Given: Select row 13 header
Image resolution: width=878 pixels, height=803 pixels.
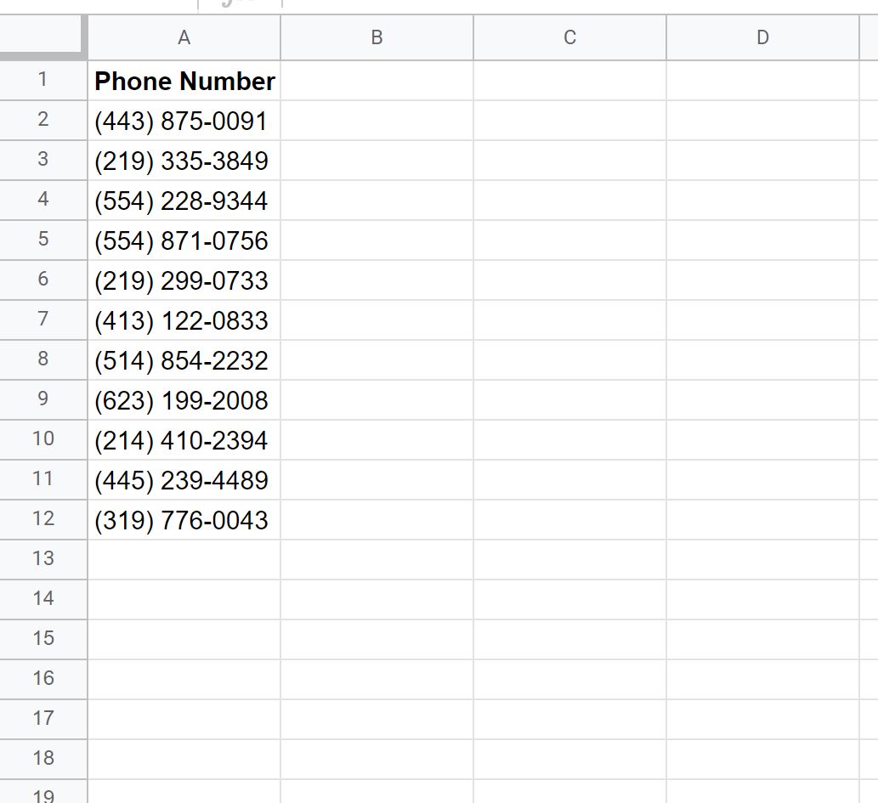Looking at the screenshot, I should [43, 559].
